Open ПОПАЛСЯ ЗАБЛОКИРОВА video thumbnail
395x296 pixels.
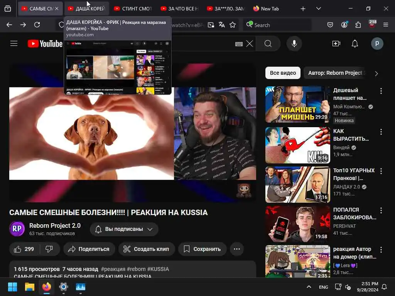click(x=298, y=224)
